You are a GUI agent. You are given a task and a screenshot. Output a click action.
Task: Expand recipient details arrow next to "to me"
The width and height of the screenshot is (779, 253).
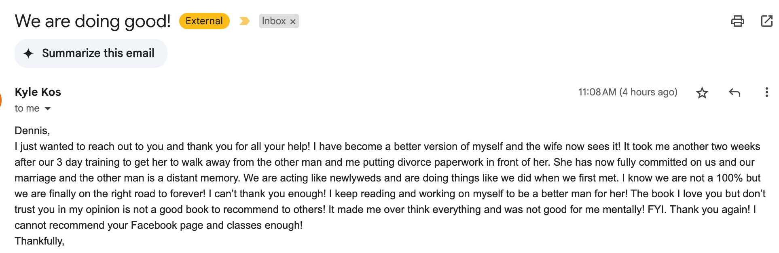tap(48, 108)
